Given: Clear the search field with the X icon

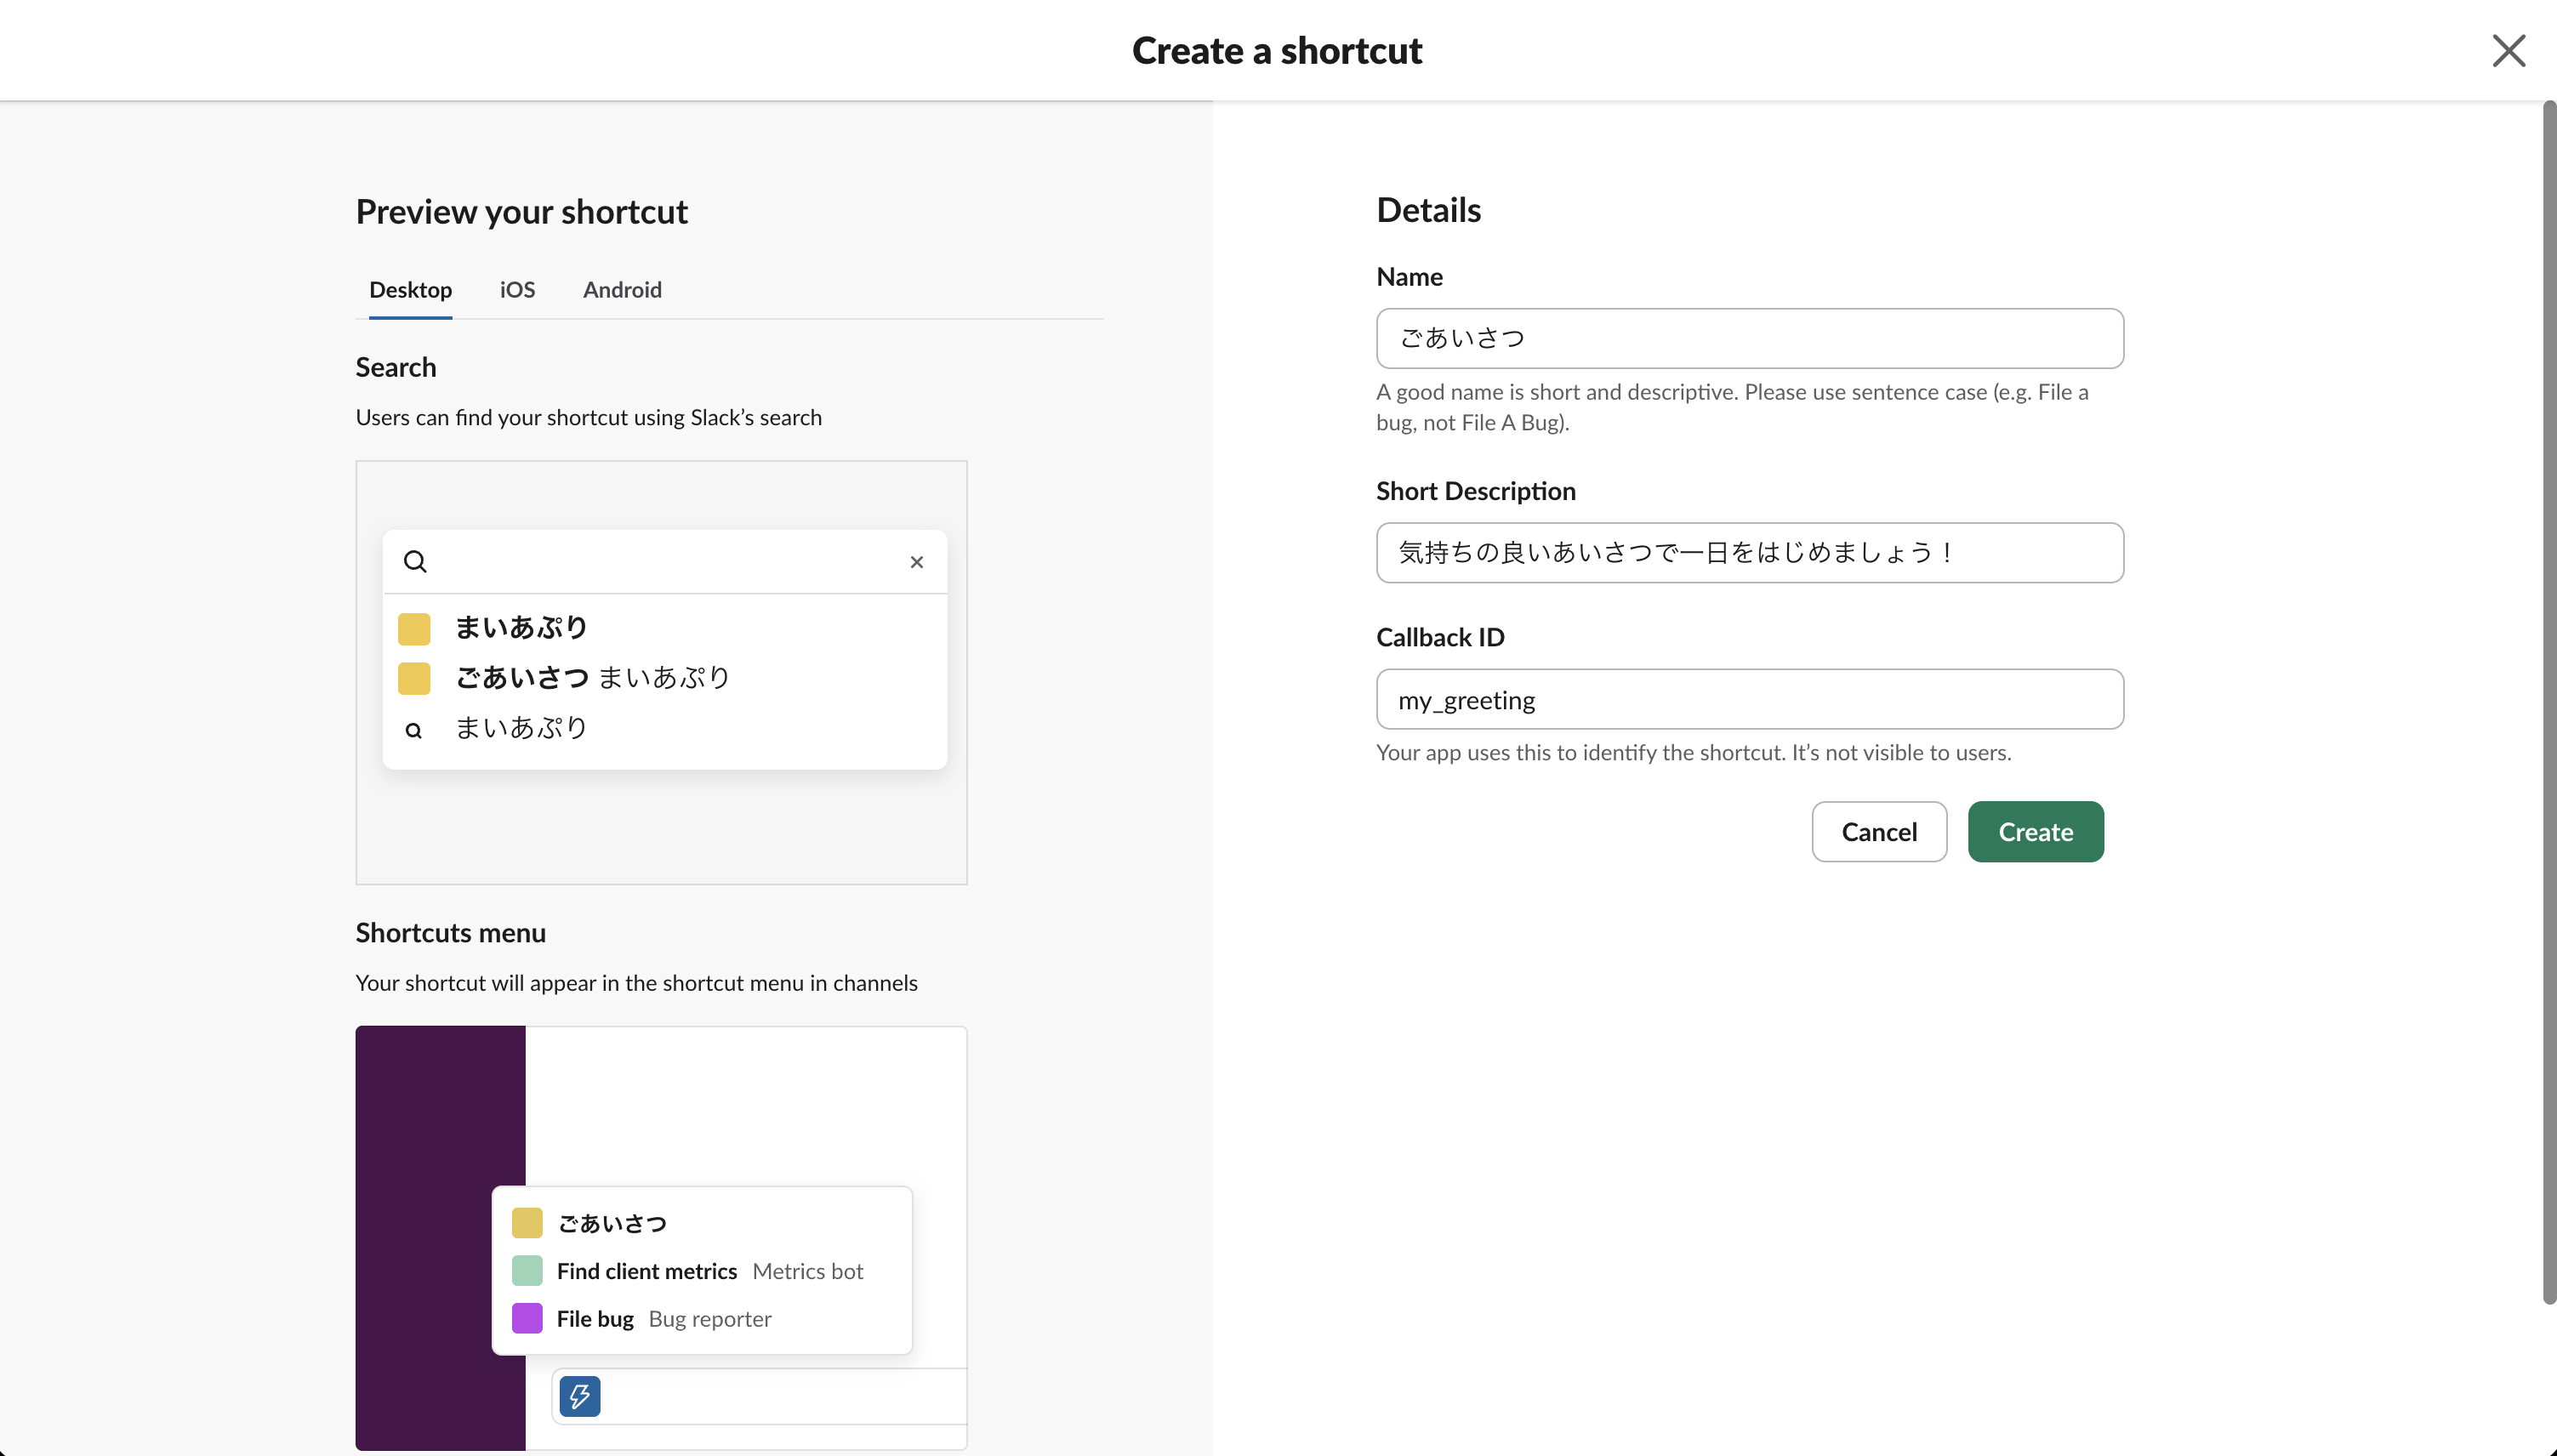Looking at the screenshot, I should pyautogui.click(x=916, y=562).
